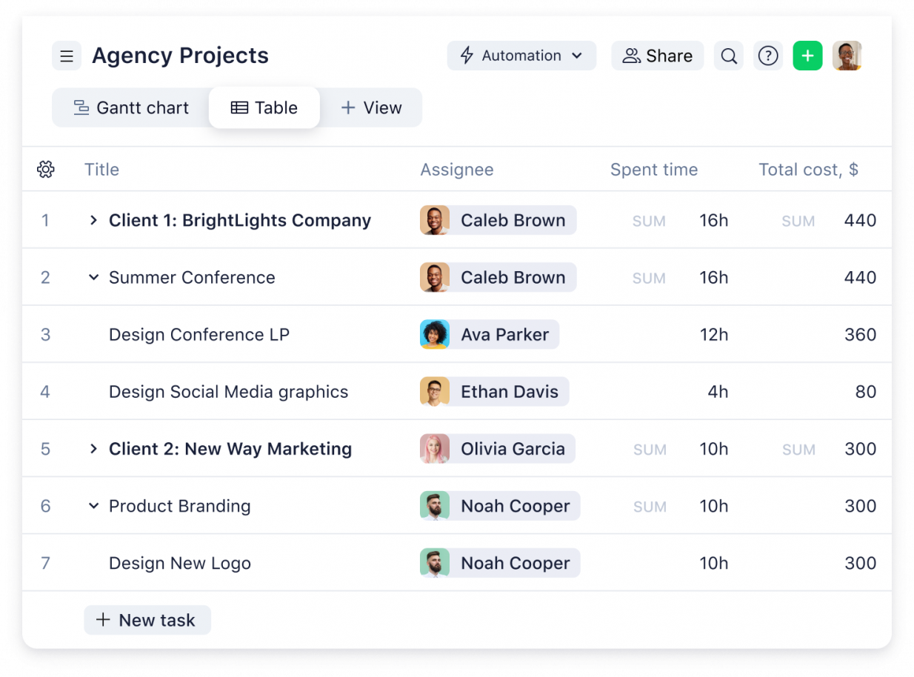
Task: Open the help question mark icon
Action: pos(768,56)
